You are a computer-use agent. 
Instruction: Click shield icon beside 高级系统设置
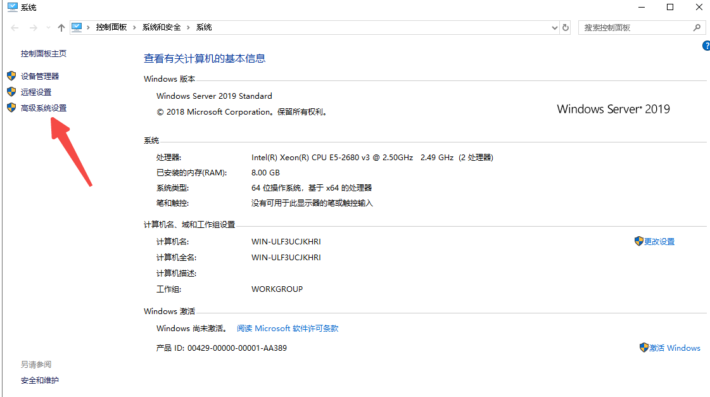click(x=11, y=107)
